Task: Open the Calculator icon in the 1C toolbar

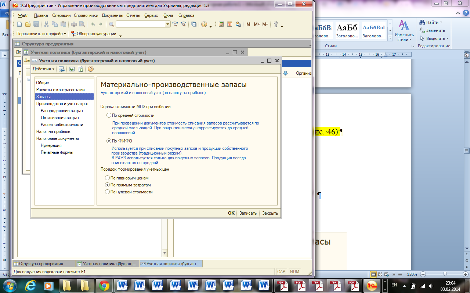Action: coord(221,24)
